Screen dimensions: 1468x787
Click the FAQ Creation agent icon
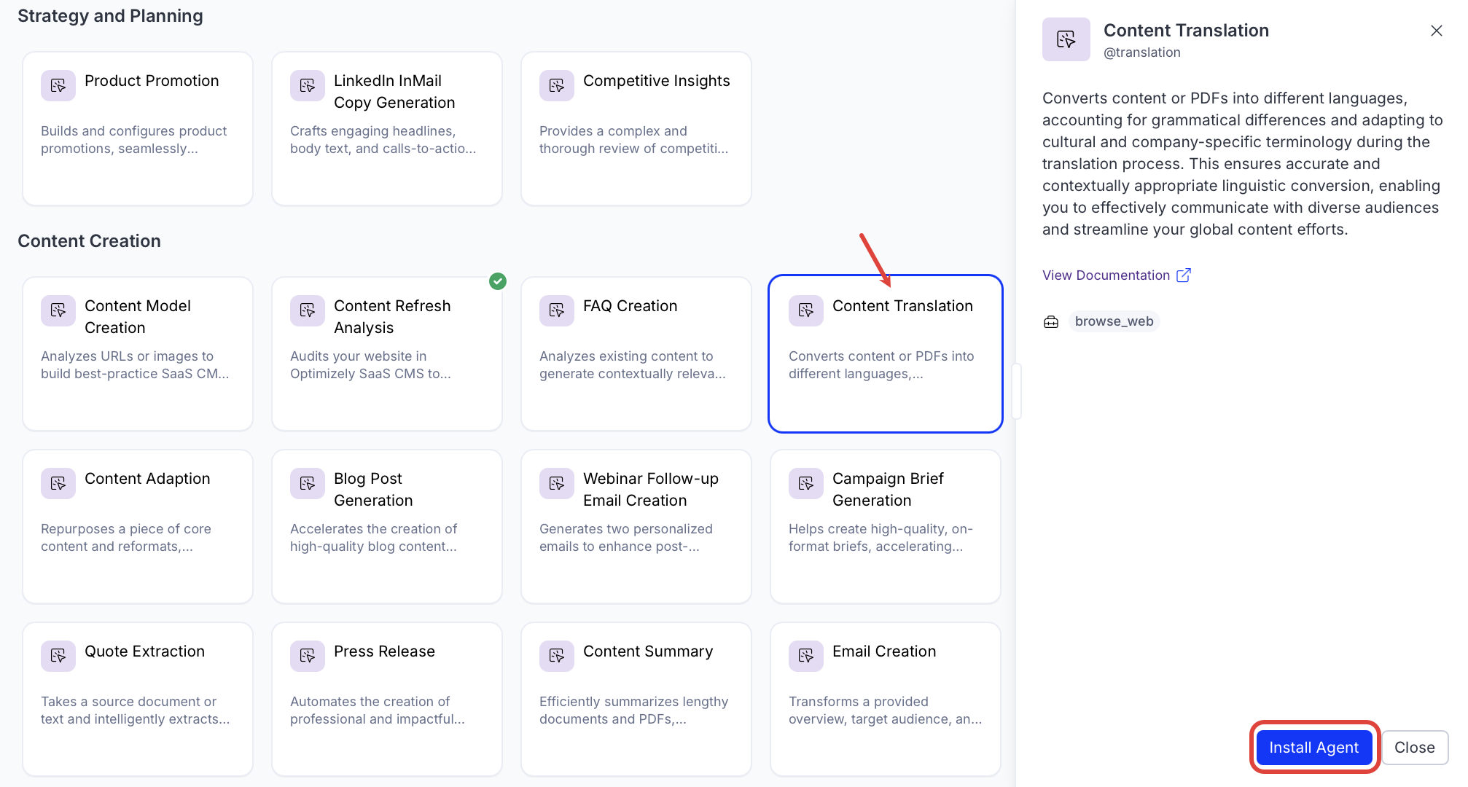[x=557, y=311]
